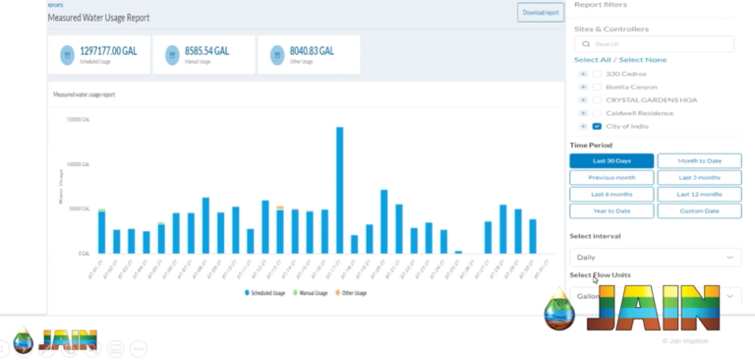
Task: Click the 07/20/21 bar in chart
Action: click(x=383, y=221)
